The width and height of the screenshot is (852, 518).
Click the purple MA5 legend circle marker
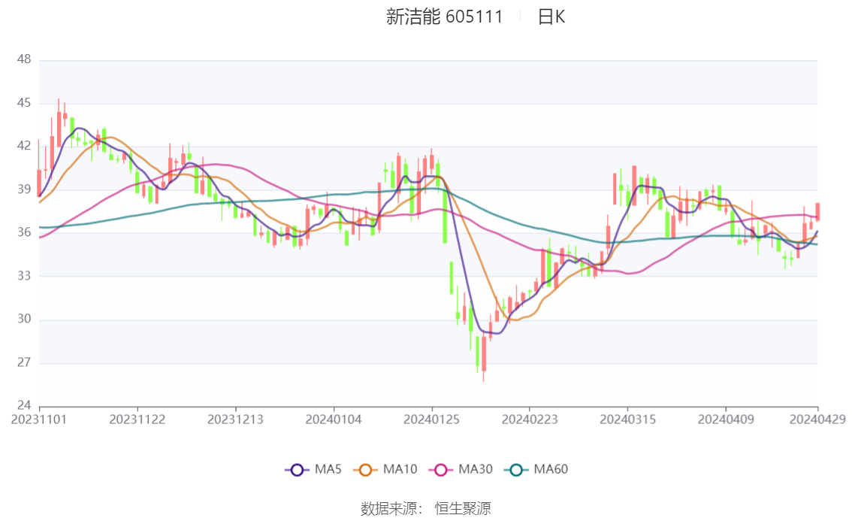[x=297, y=470]
